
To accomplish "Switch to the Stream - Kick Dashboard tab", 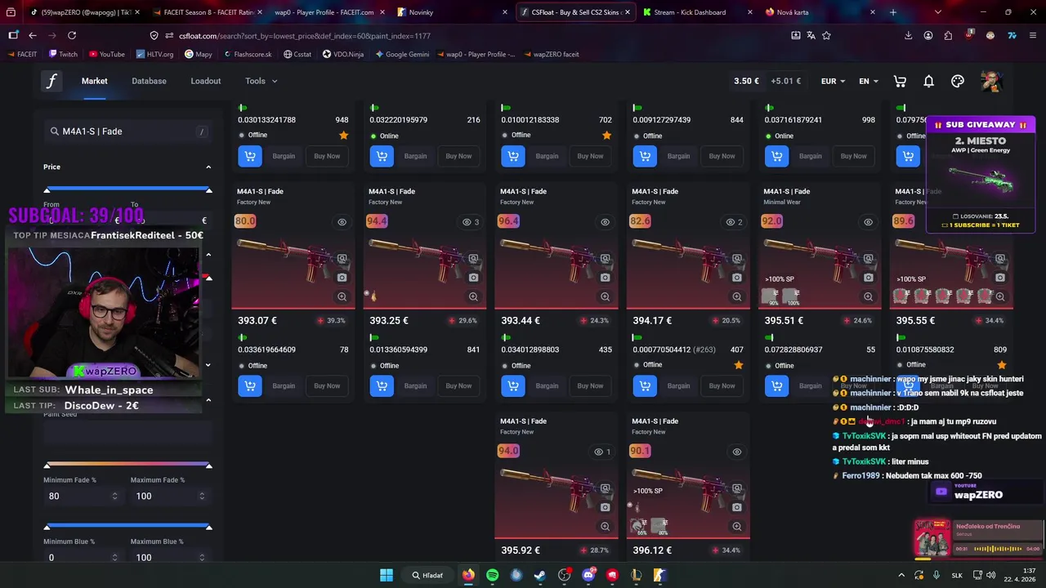I will point(697,12).
